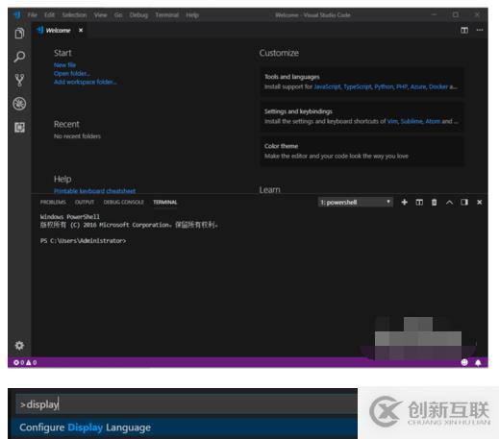
Task: Select the 1: powershell terminal dropdown
Action: tap(356, 202)
